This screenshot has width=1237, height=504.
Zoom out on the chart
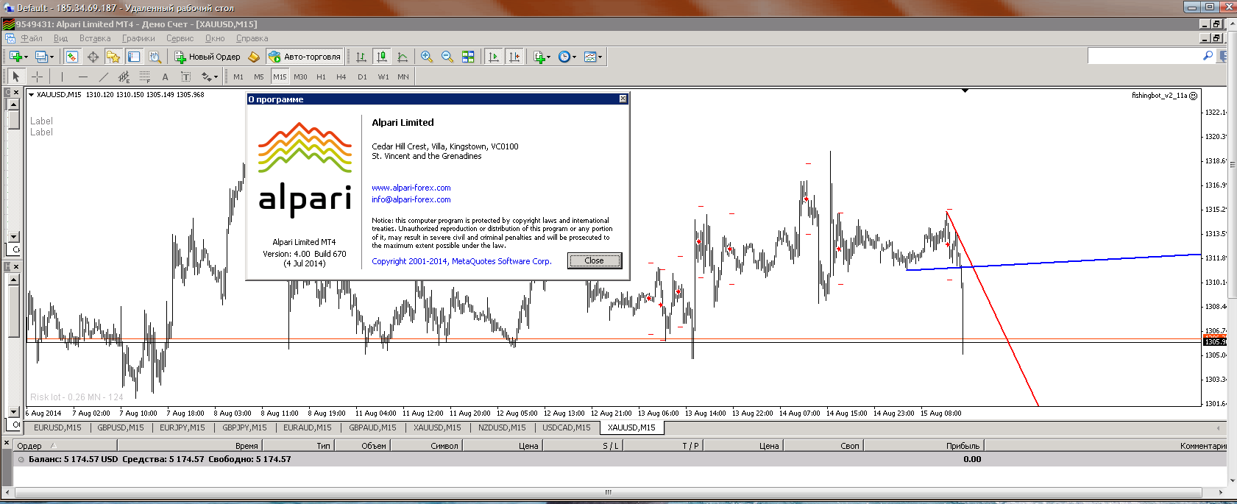[x=447, y=57]
